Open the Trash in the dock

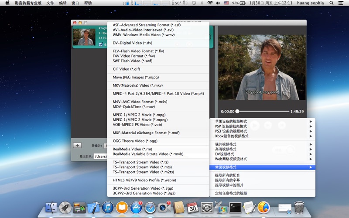299,207
